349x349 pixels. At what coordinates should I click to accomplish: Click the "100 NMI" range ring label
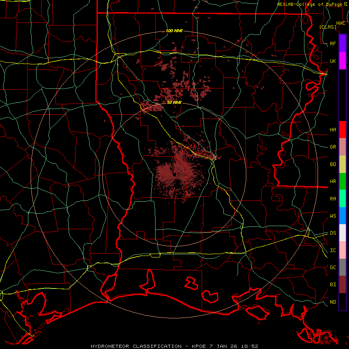click(174, 31)
